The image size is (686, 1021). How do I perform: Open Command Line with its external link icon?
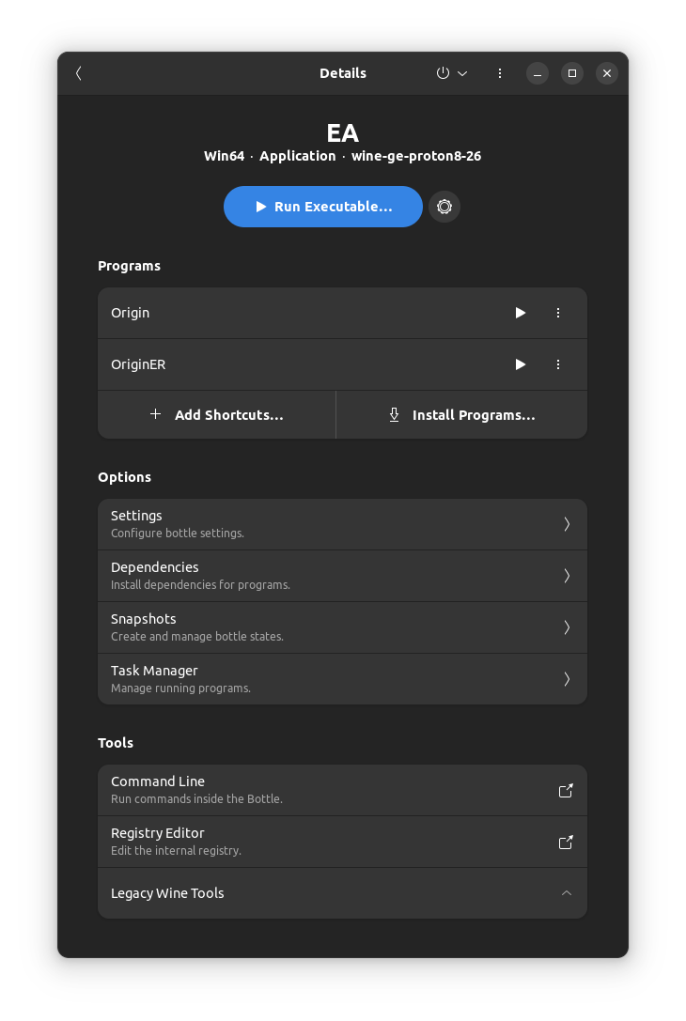pos(565,790)
